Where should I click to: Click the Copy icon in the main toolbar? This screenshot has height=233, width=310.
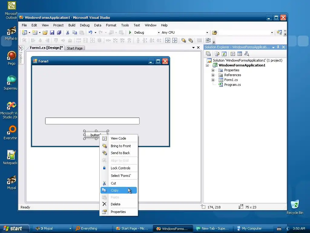point(74,32)
